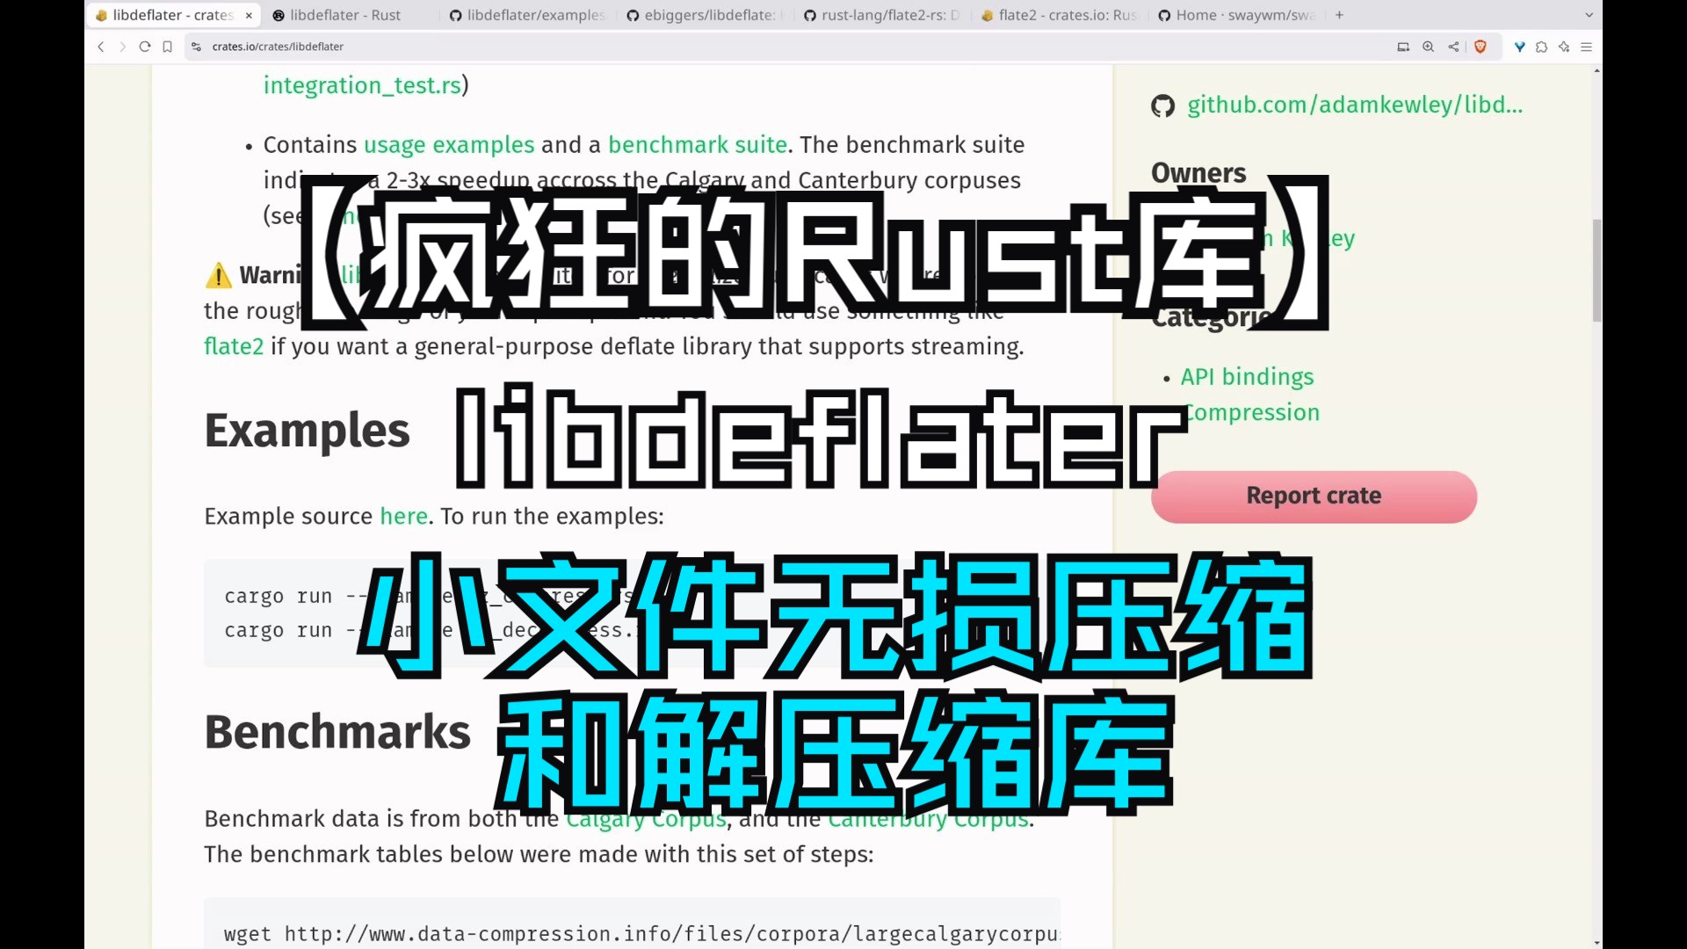Follow the flate2 link

[234, 346]
